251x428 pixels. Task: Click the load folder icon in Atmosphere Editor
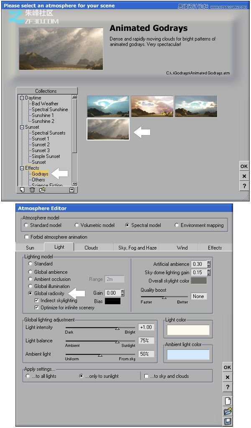228,411
